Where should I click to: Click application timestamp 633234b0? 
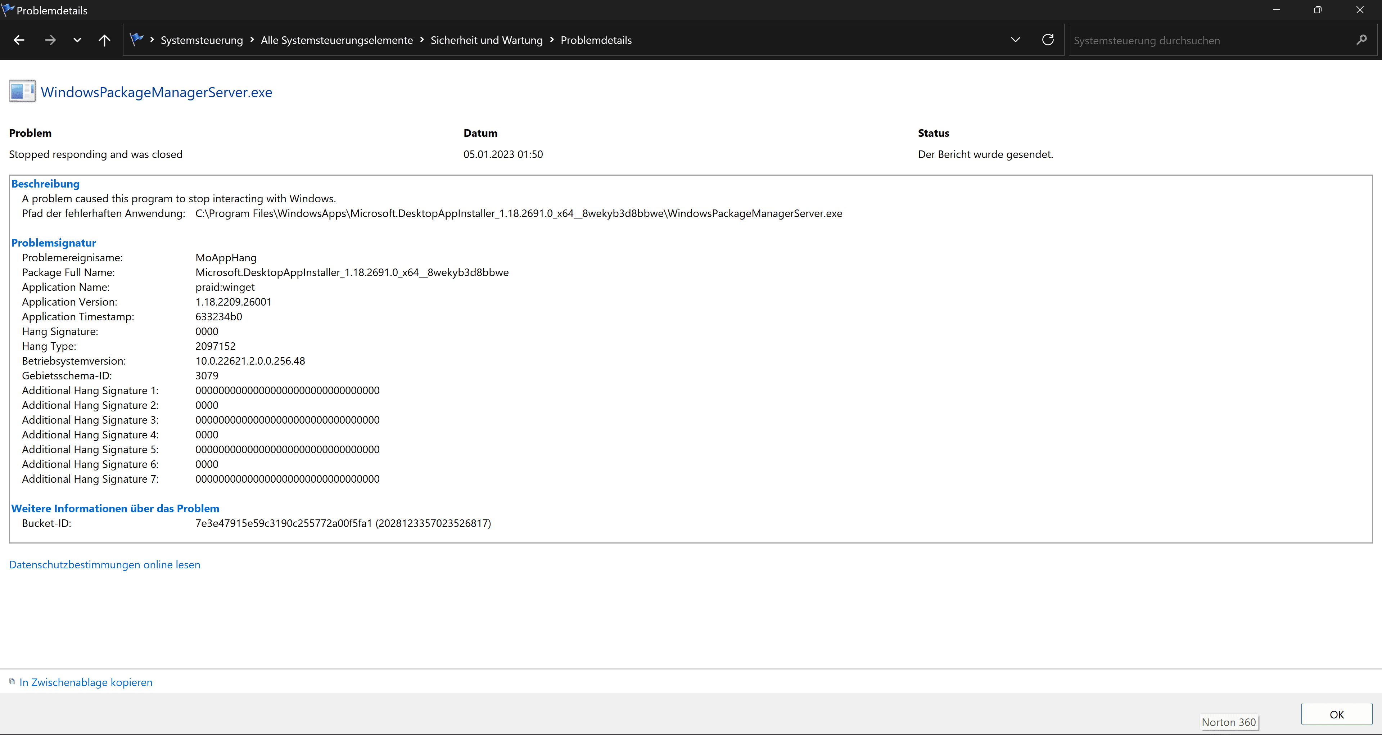pyautogui.click(x=219, y=316)
